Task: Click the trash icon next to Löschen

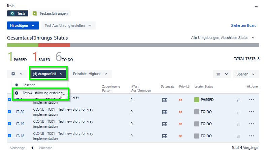Action: [16, 85]
